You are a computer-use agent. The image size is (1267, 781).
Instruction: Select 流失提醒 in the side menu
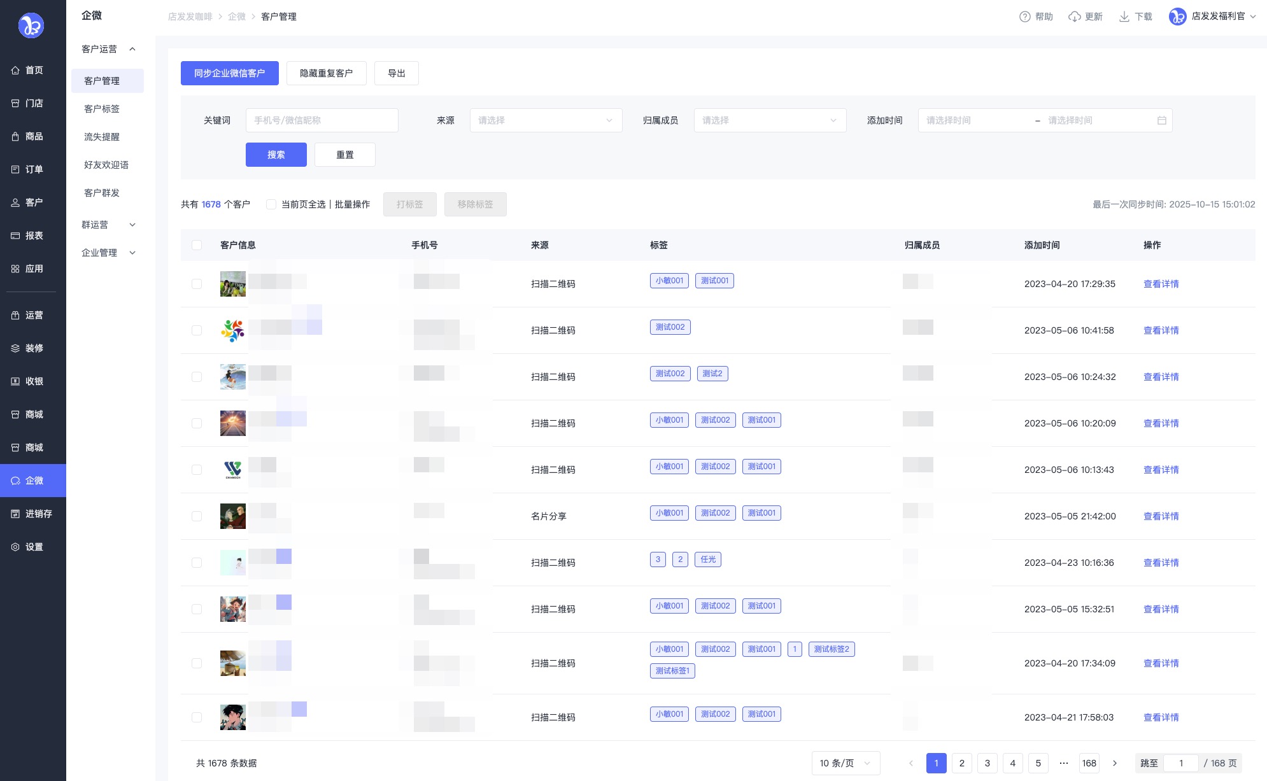pyautogui.click(x=102, y=137)
